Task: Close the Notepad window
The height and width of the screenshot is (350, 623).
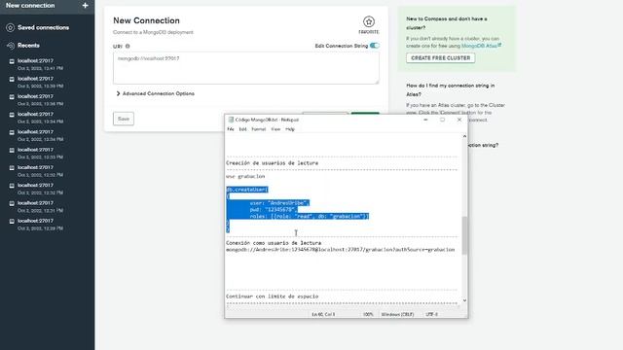Action: click(459, 120)
